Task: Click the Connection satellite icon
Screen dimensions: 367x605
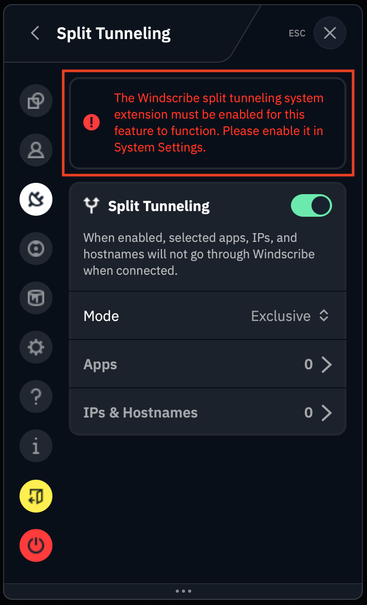Action: [x=35, y=199]
